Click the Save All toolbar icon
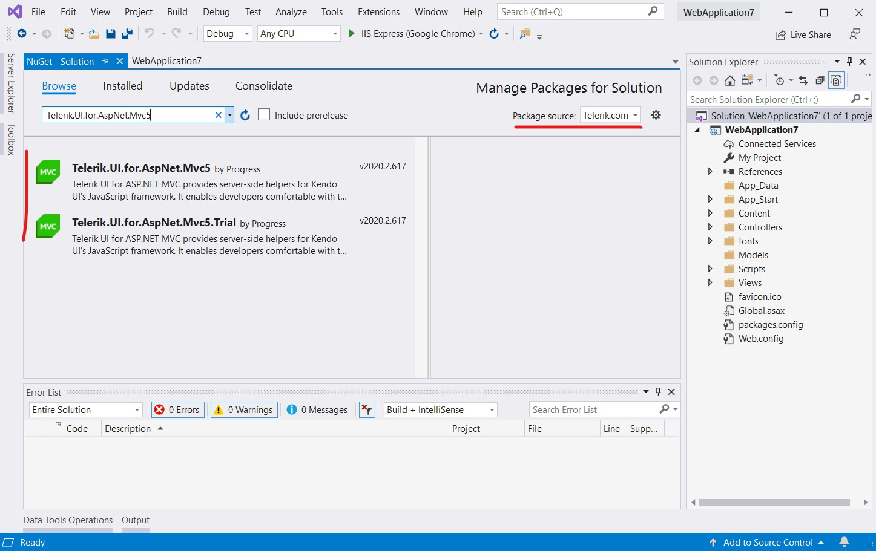This screenshot has height=551, width=876. click(127, 34)
